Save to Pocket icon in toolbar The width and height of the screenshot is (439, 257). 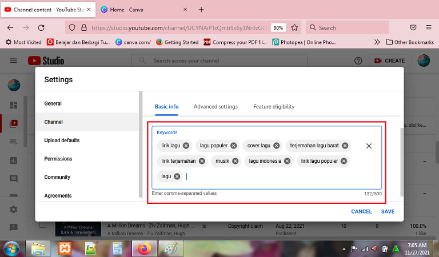click(413, 27)
